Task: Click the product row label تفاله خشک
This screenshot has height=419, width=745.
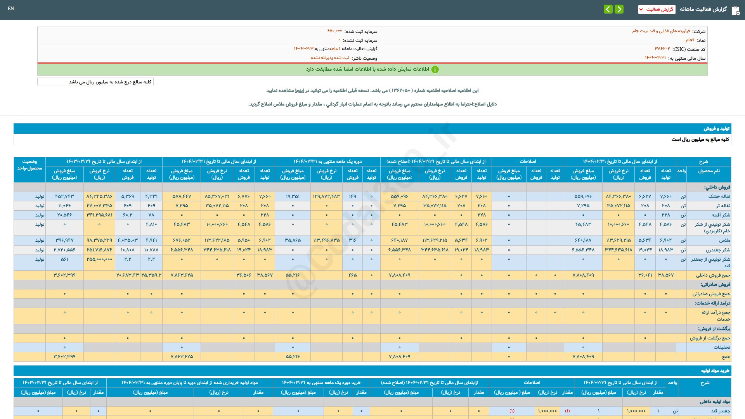Action: tap(719, 196)
